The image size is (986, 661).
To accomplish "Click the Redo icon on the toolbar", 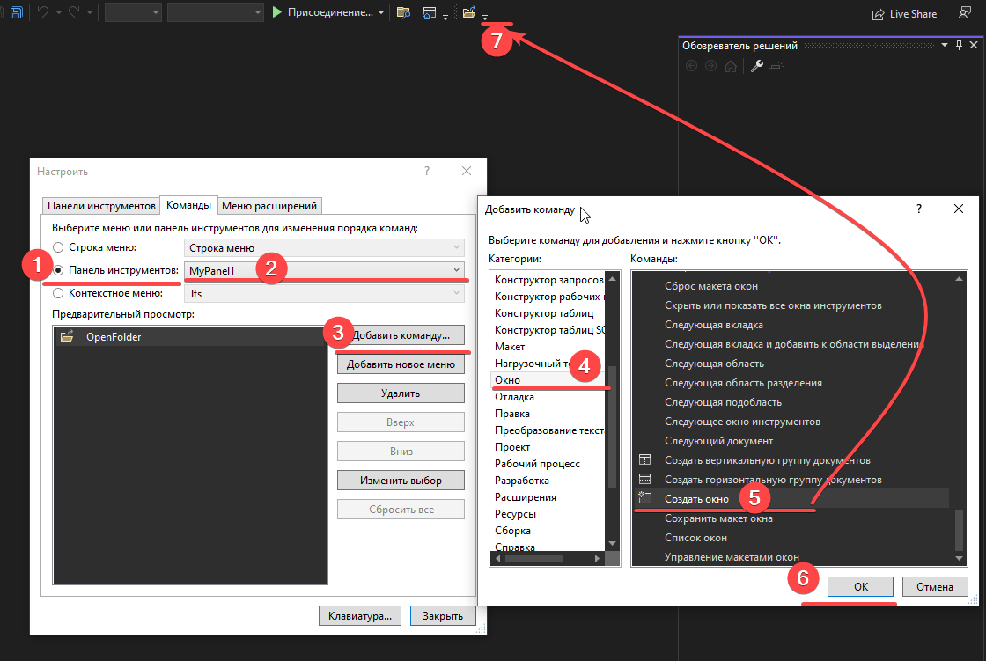I will point(73,13).
